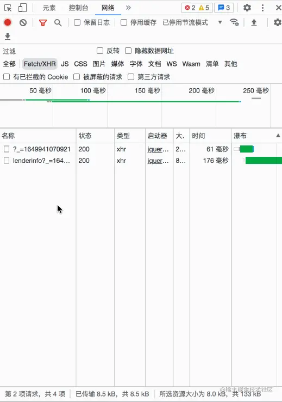
Task: Click the 已传输 8.5 kB status entry
Action: pos(112,394)
